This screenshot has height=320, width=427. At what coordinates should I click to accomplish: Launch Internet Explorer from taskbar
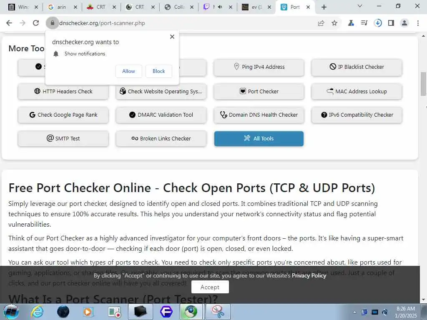click(37, 312)
